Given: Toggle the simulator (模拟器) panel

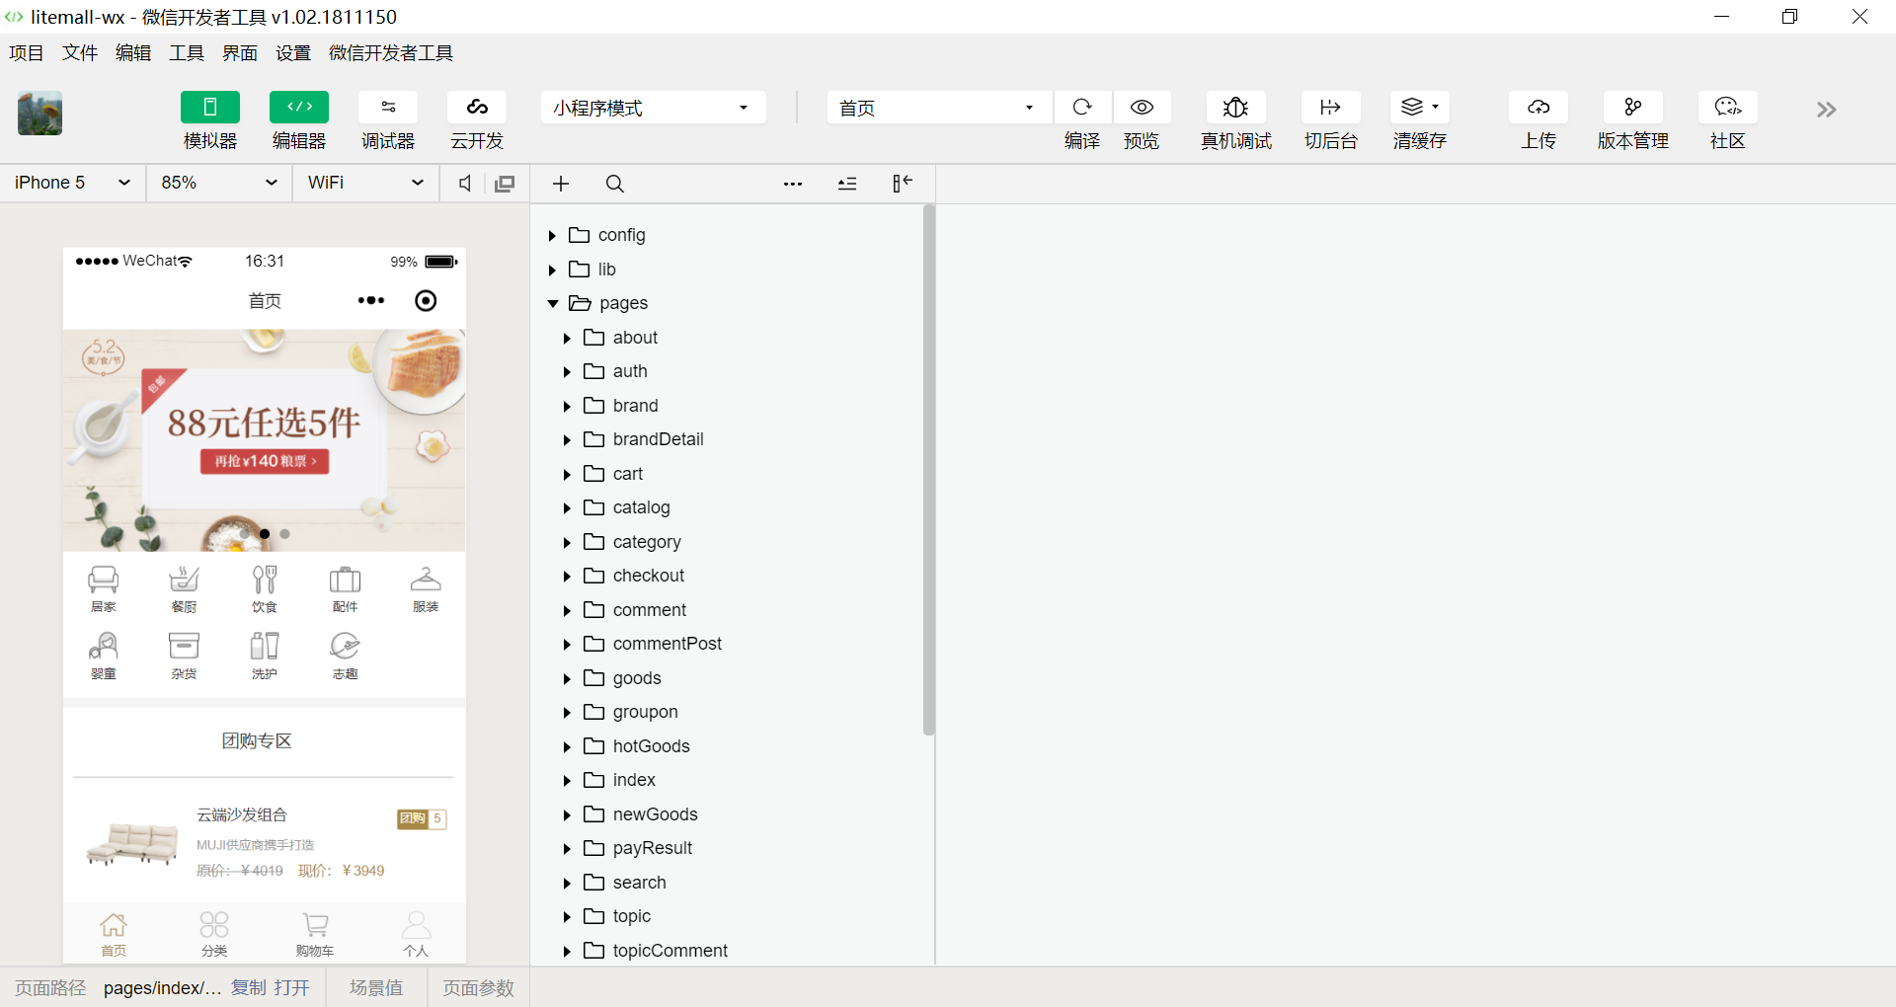Looking at the screenshot, I should point(210,108).
